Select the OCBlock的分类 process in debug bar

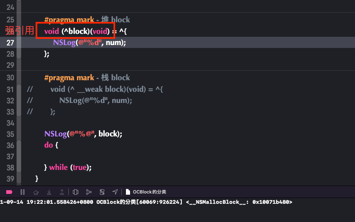tap(150, 192)
